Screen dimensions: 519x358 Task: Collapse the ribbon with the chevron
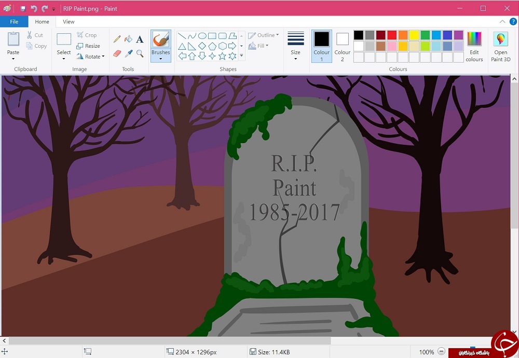click(502, 22)
